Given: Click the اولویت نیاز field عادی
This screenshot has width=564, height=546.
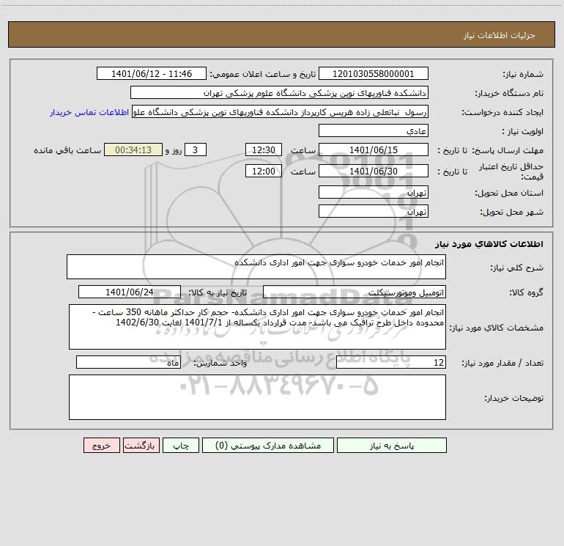Looking at the screenshot, I should 374,130.
